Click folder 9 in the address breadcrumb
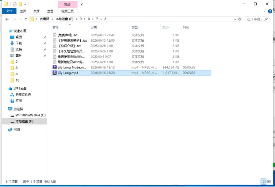This screenshot has height=187, width=275. [80, 19]
